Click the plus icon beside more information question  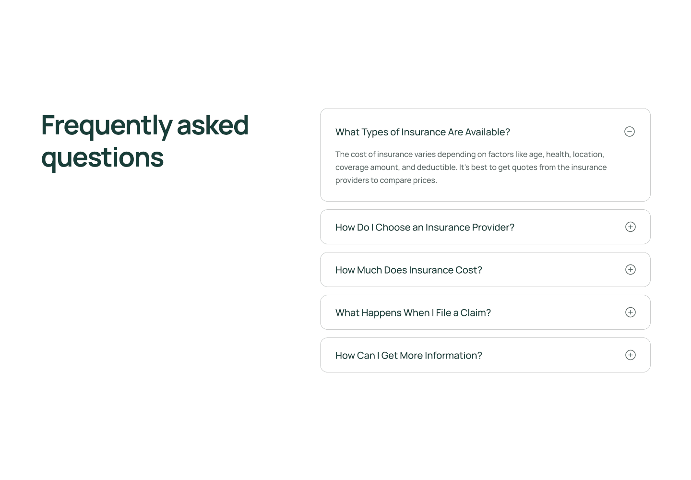pos(630,355)
